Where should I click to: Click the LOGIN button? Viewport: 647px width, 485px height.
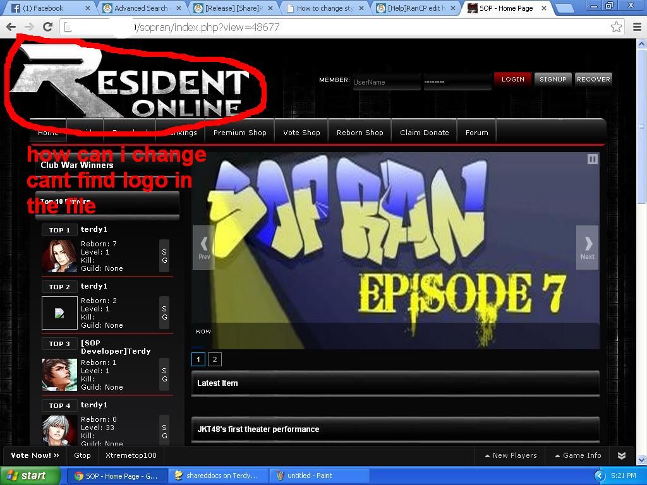click(512, 79)
